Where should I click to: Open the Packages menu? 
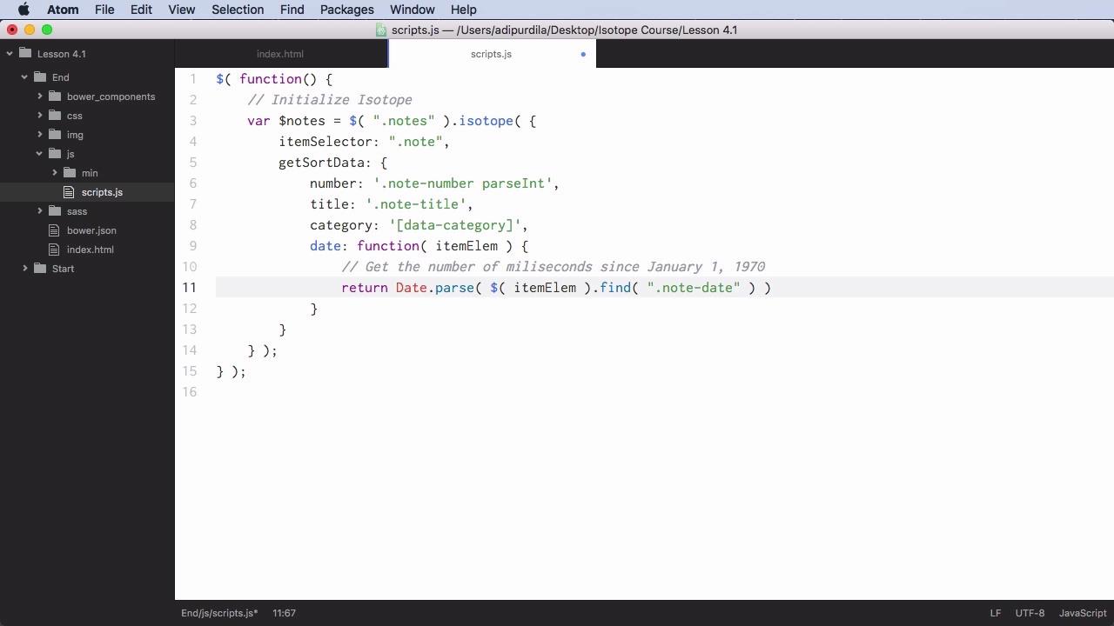click(x=346, y=10)
